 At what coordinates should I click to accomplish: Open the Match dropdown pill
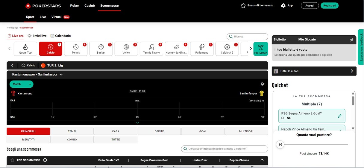coord(21,84)
